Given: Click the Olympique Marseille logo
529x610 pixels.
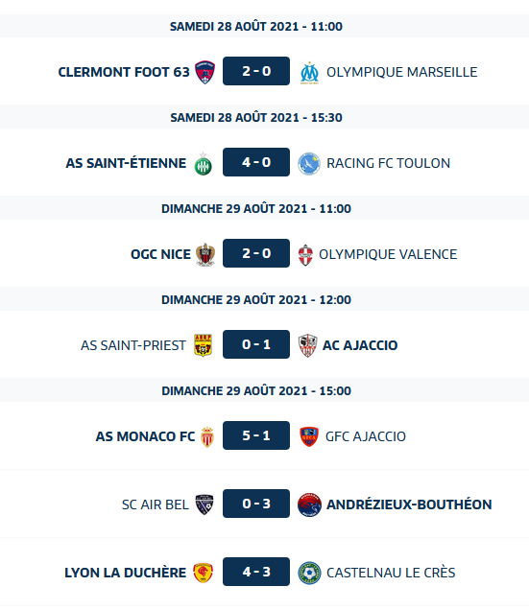Looking at the screenshot, I should click(x=309, y=73).
